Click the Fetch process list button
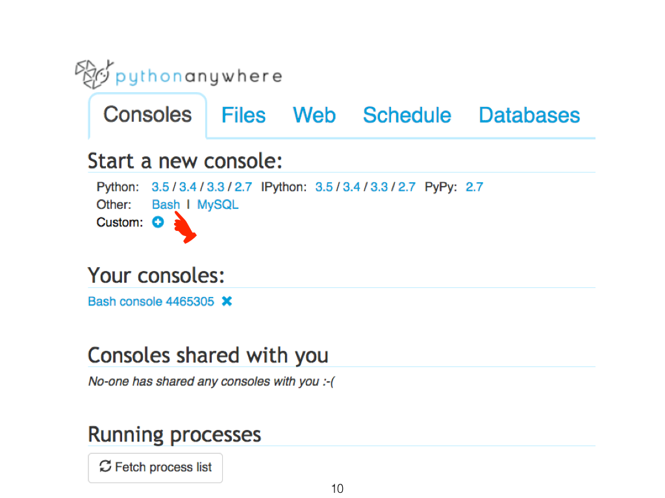The image size is (665, 498). pyautogui.click(x=155, y=468)
